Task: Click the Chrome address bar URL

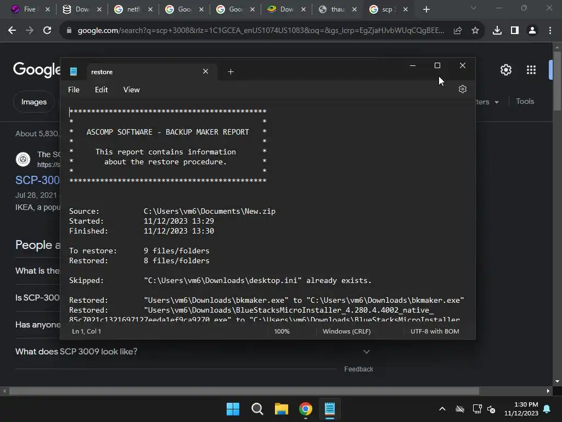Action: coord(261,31)
